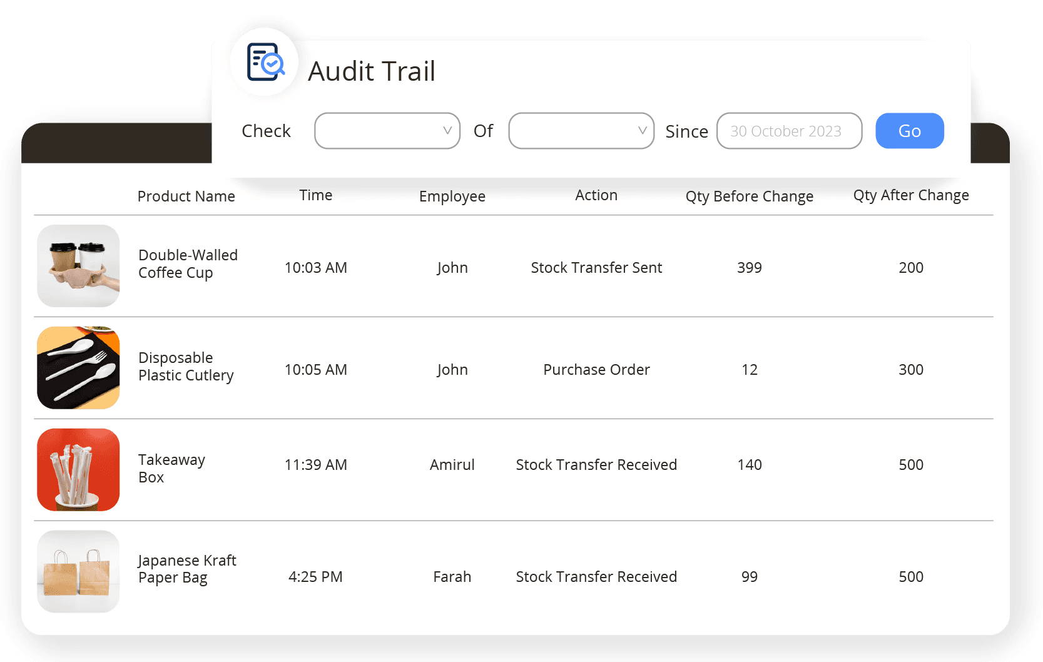Viewport: 1043px width, 662px height.
Task: Select the date field showing 30 October 2023
Action: [789, 131]
